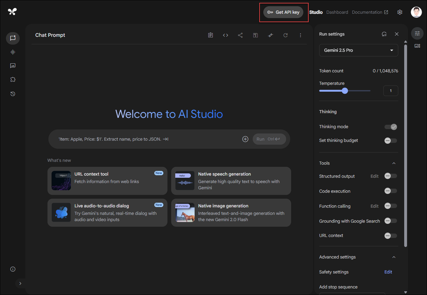Open the Documentation link
Viewport: 427px width, 295px height.
pos(370,12)
